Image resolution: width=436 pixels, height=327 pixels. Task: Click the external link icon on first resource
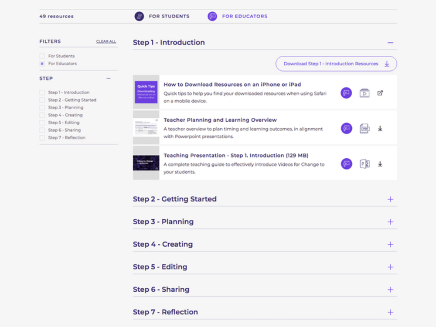coord(380,93)
